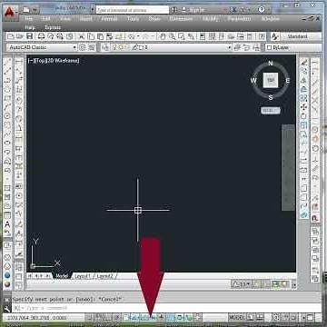The width and height of the screenshot is (327, 327).
Task: Cut selection with the scissors icon
Action: click(x=81, y=36)
